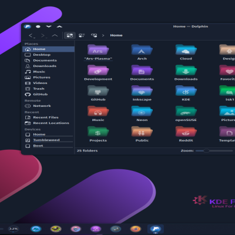Open Documents in Places sidebar
The image size is (235, 235).
(x=48, y=61)
